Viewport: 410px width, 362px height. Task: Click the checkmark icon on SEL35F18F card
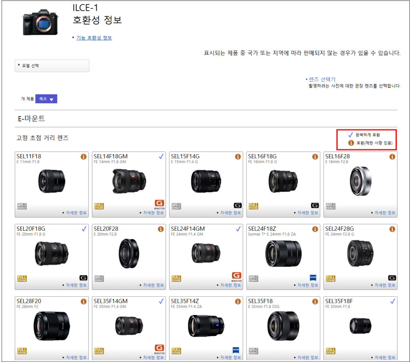click(x=392, y=301)
